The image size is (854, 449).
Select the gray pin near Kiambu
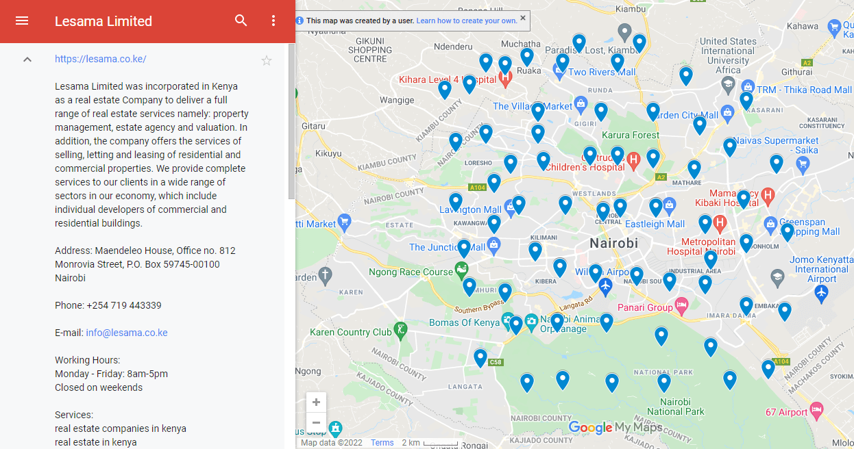624,31
